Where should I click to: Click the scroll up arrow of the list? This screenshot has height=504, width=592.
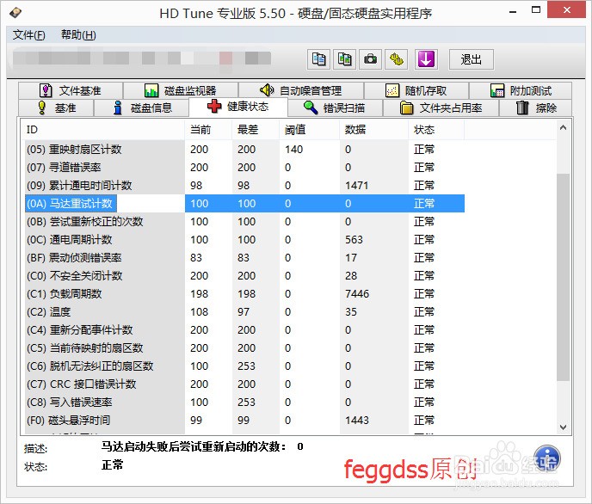tap(563, 128)
